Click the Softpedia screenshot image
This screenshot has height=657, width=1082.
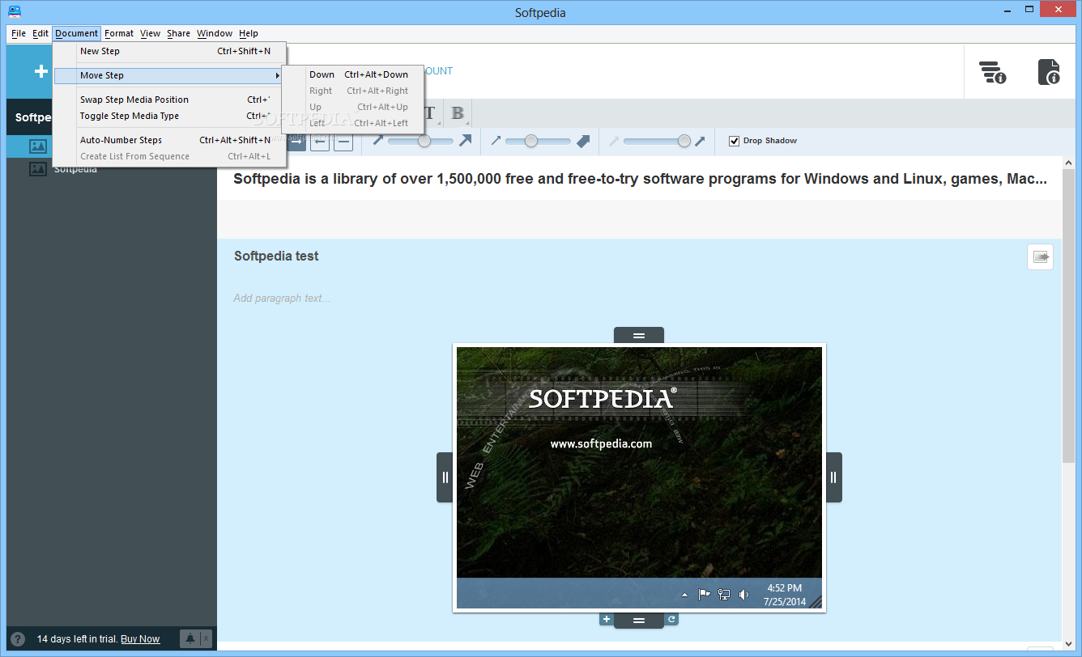639,477
